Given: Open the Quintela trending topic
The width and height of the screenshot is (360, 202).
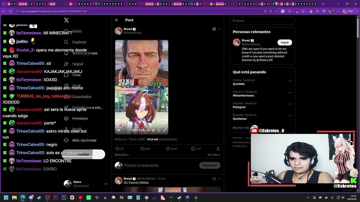Looking at the screenshot, I should (238, 84).
